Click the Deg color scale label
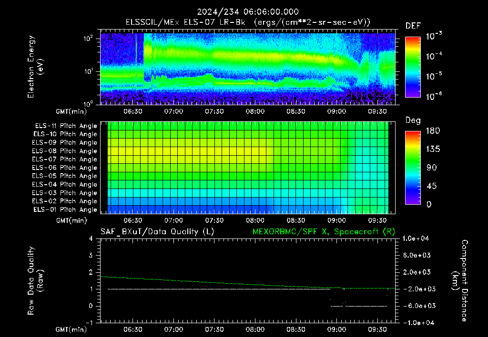 [x=413, y=120]
